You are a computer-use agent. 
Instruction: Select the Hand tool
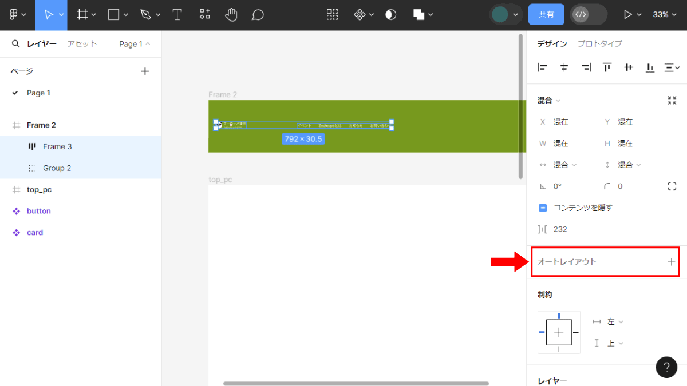[231, 15]
